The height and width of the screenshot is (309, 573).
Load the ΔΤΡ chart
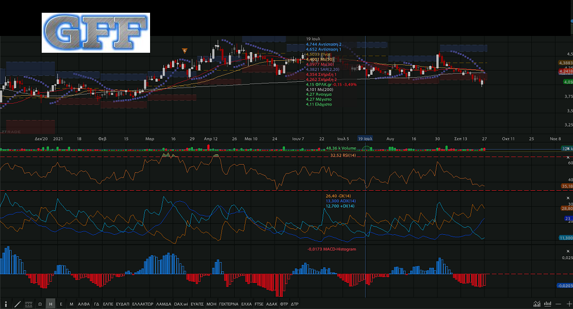tap(294, 304)
